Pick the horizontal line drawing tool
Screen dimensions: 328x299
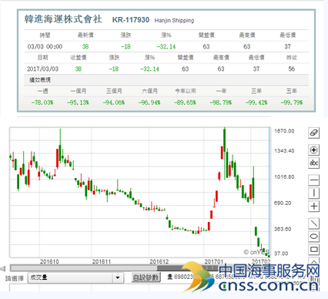point(313,180)
